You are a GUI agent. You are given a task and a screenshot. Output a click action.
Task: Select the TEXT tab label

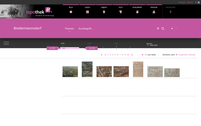121,7
